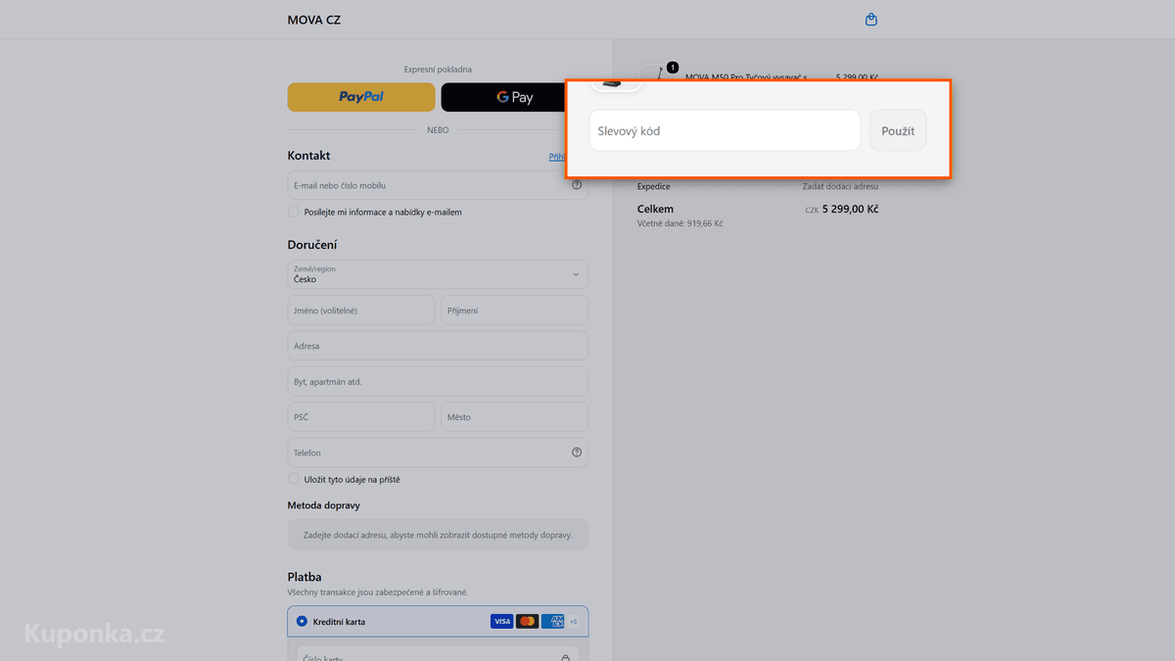Click the help icon in the Telefon field
This screenshot has width=1175, height=661.
(x=577, y=452)
